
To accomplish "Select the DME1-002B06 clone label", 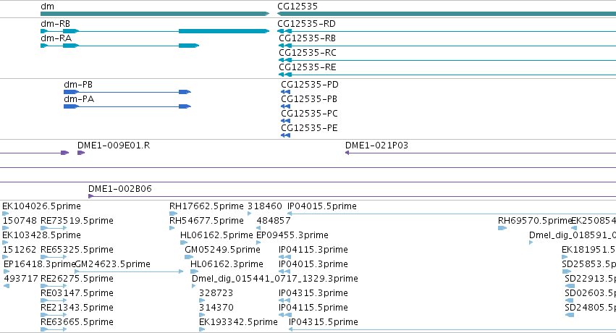I will pos(120,188).
